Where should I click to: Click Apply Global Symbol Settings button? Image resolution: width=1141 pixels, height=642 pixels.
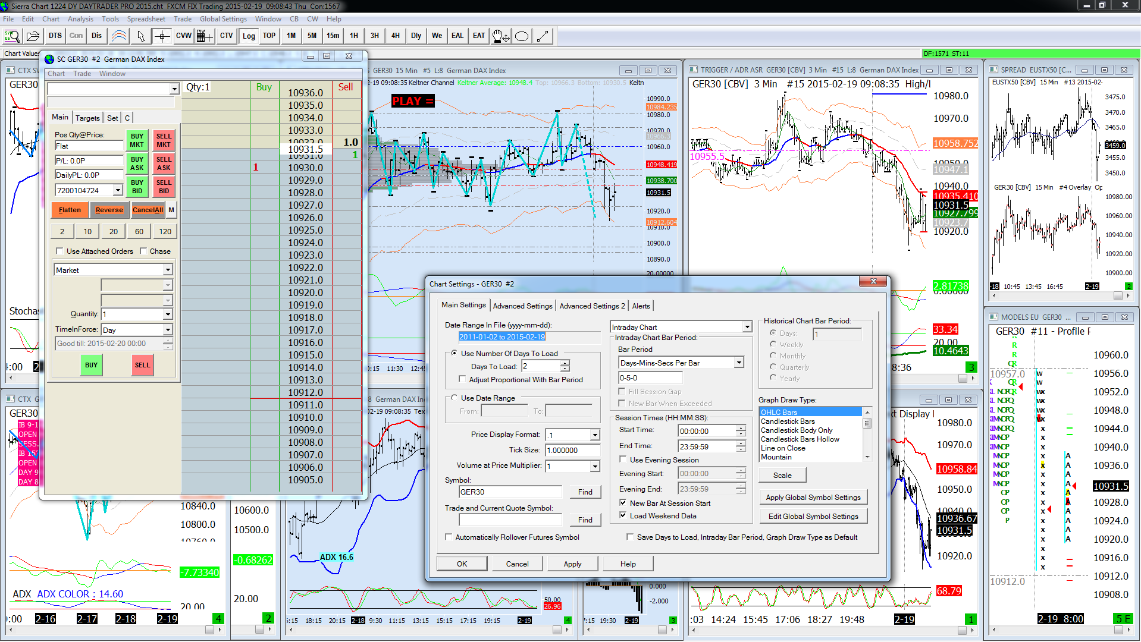point(813,498)
